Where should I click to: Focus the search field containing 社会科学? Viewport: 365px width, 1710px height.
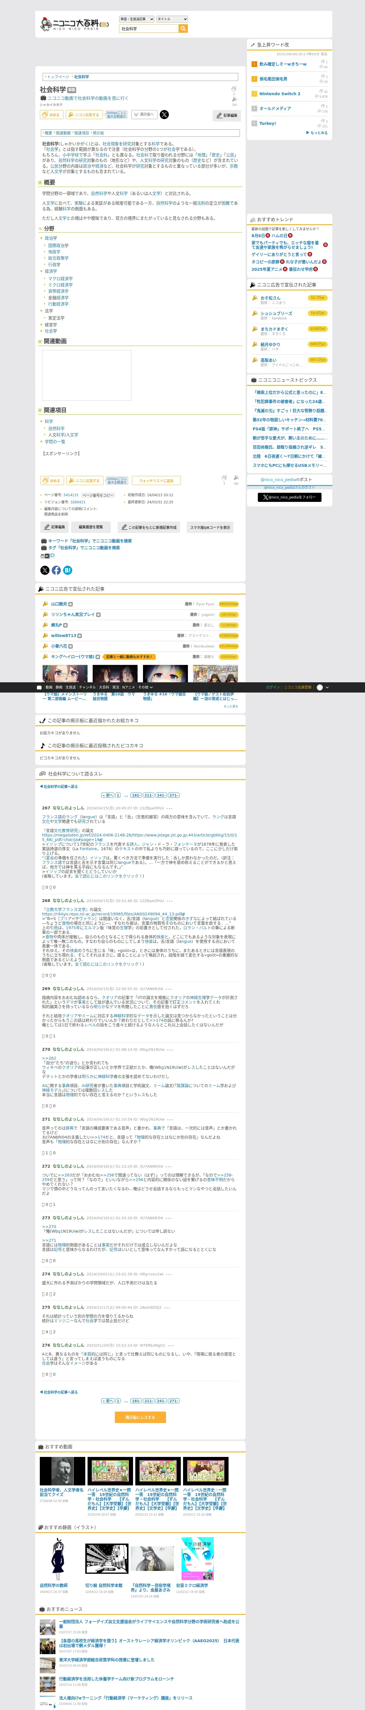[148, 28]
